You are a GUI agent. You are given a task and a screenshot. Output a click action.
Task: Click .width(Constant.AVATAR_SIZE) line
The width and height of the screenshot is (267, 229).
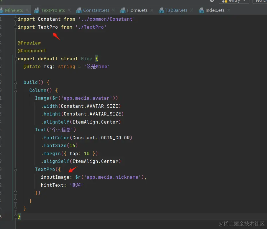[x=81, y=106]
